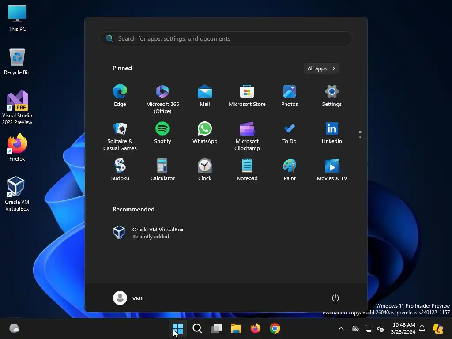Viewport: 452px width, 339px height.
Task: Open Spotify
Action: tap(162, 133)
